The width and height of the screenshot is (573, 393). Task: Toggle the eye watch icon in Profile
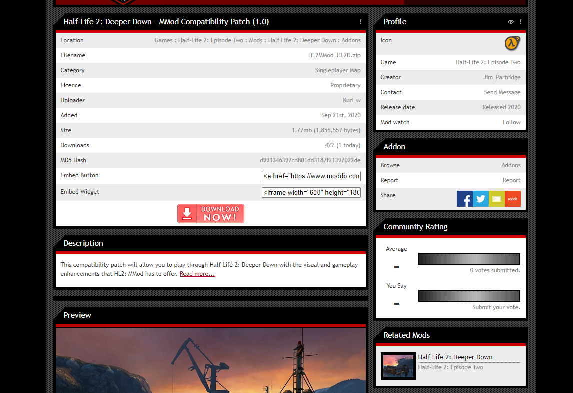tap(511, 22)
